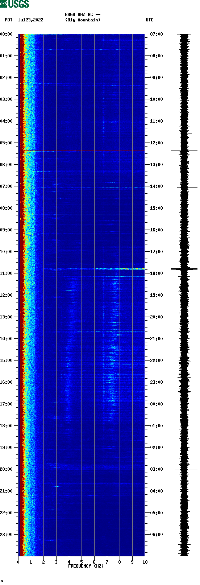Click the 11:00 PDT time label
The height and width of the screenshot is (585, 200).
click(6, 273)
